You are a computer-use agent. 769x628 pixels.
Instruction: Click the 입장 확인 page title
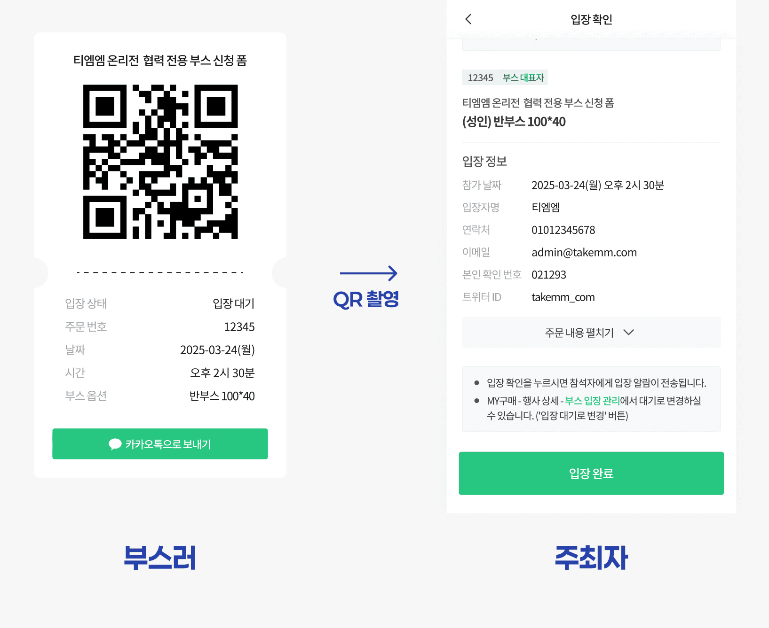click(591, 19)
